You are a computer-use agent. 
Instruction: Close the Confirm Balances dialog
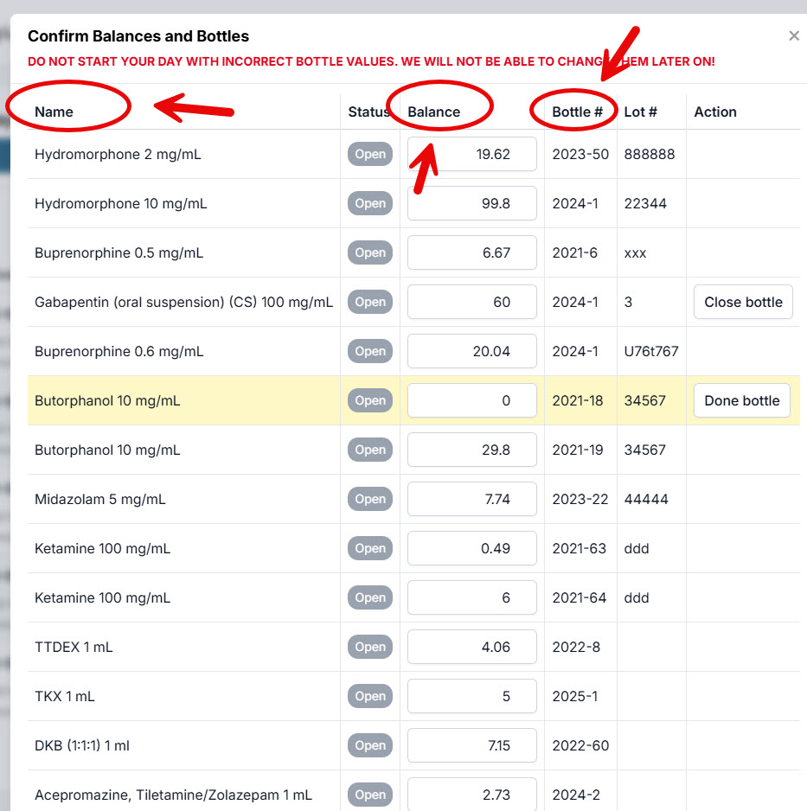click(x=793, y=36)
